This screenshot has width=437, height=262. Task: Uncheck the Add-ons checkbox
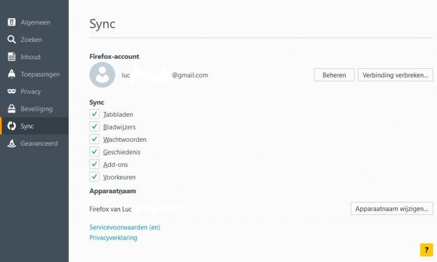point(94,164)
